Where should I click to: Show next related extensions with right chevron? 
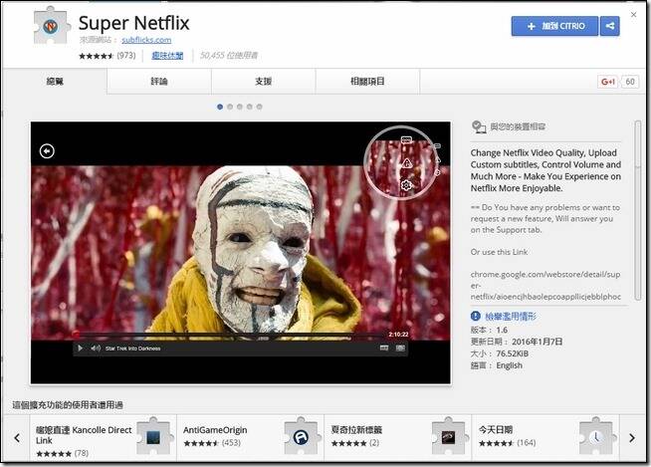pyautogui.click(x=632, y=437)
